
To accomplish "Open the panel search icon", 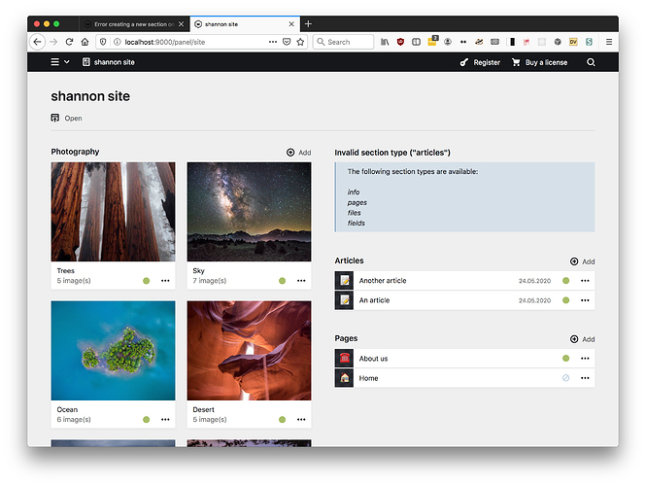I will tap(591, 62).
